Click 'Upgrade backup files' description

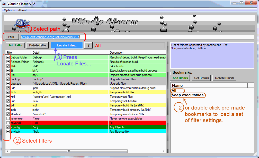pyautogui.click(x=123, y=79)
